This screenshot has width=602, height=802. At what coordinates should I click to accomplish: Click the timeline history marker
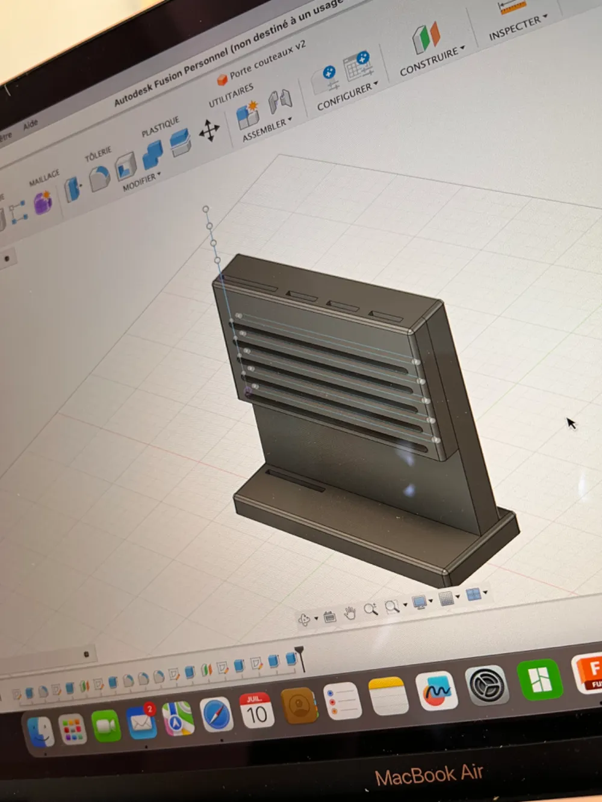click(300, 658)
